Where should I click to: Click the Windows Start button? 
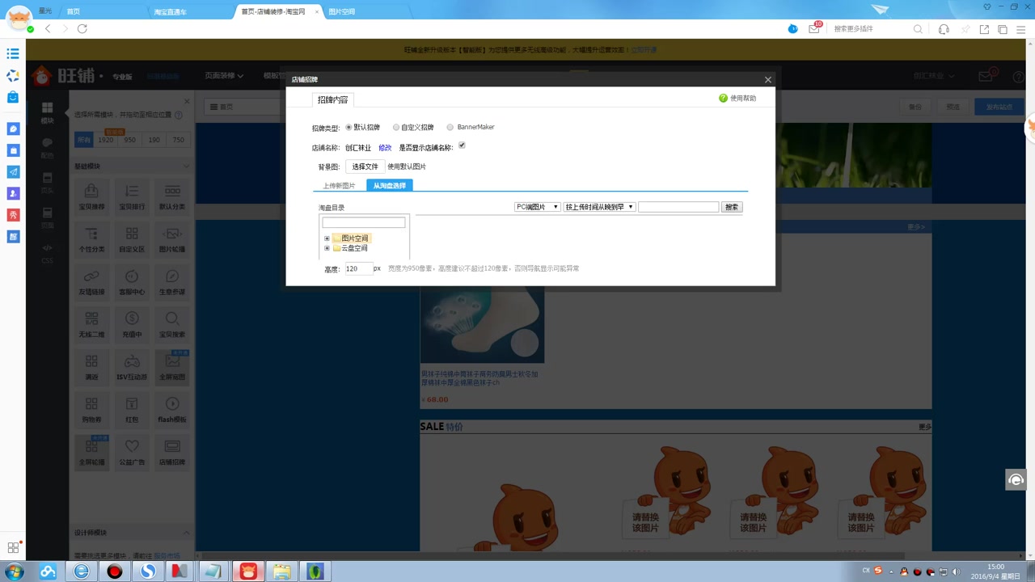click(14, 571)
